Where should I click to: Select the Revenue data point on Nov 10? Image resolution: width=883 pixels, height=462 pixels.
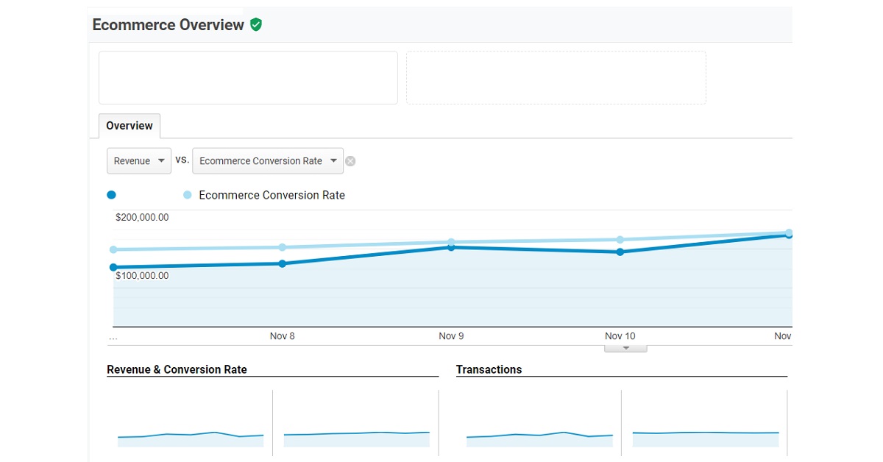pyautogui.click(x=620, y=252)
